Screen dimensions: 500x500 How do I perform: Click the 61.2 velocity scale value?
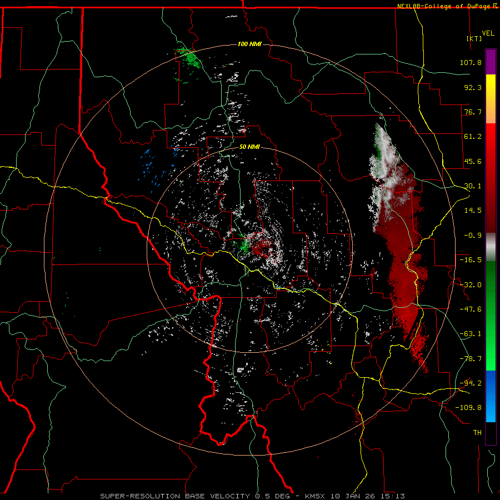click(x=473, y=137)
